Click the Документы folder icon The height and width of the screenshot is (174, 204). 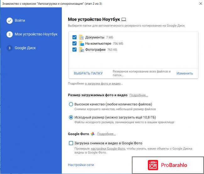point(81,37)
